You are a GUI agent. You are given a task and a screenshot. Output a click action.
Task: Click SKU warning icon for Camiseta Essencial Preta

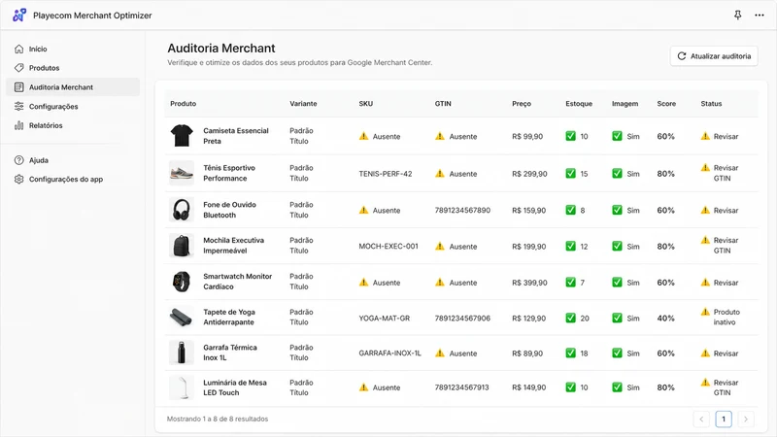(363, 136)
